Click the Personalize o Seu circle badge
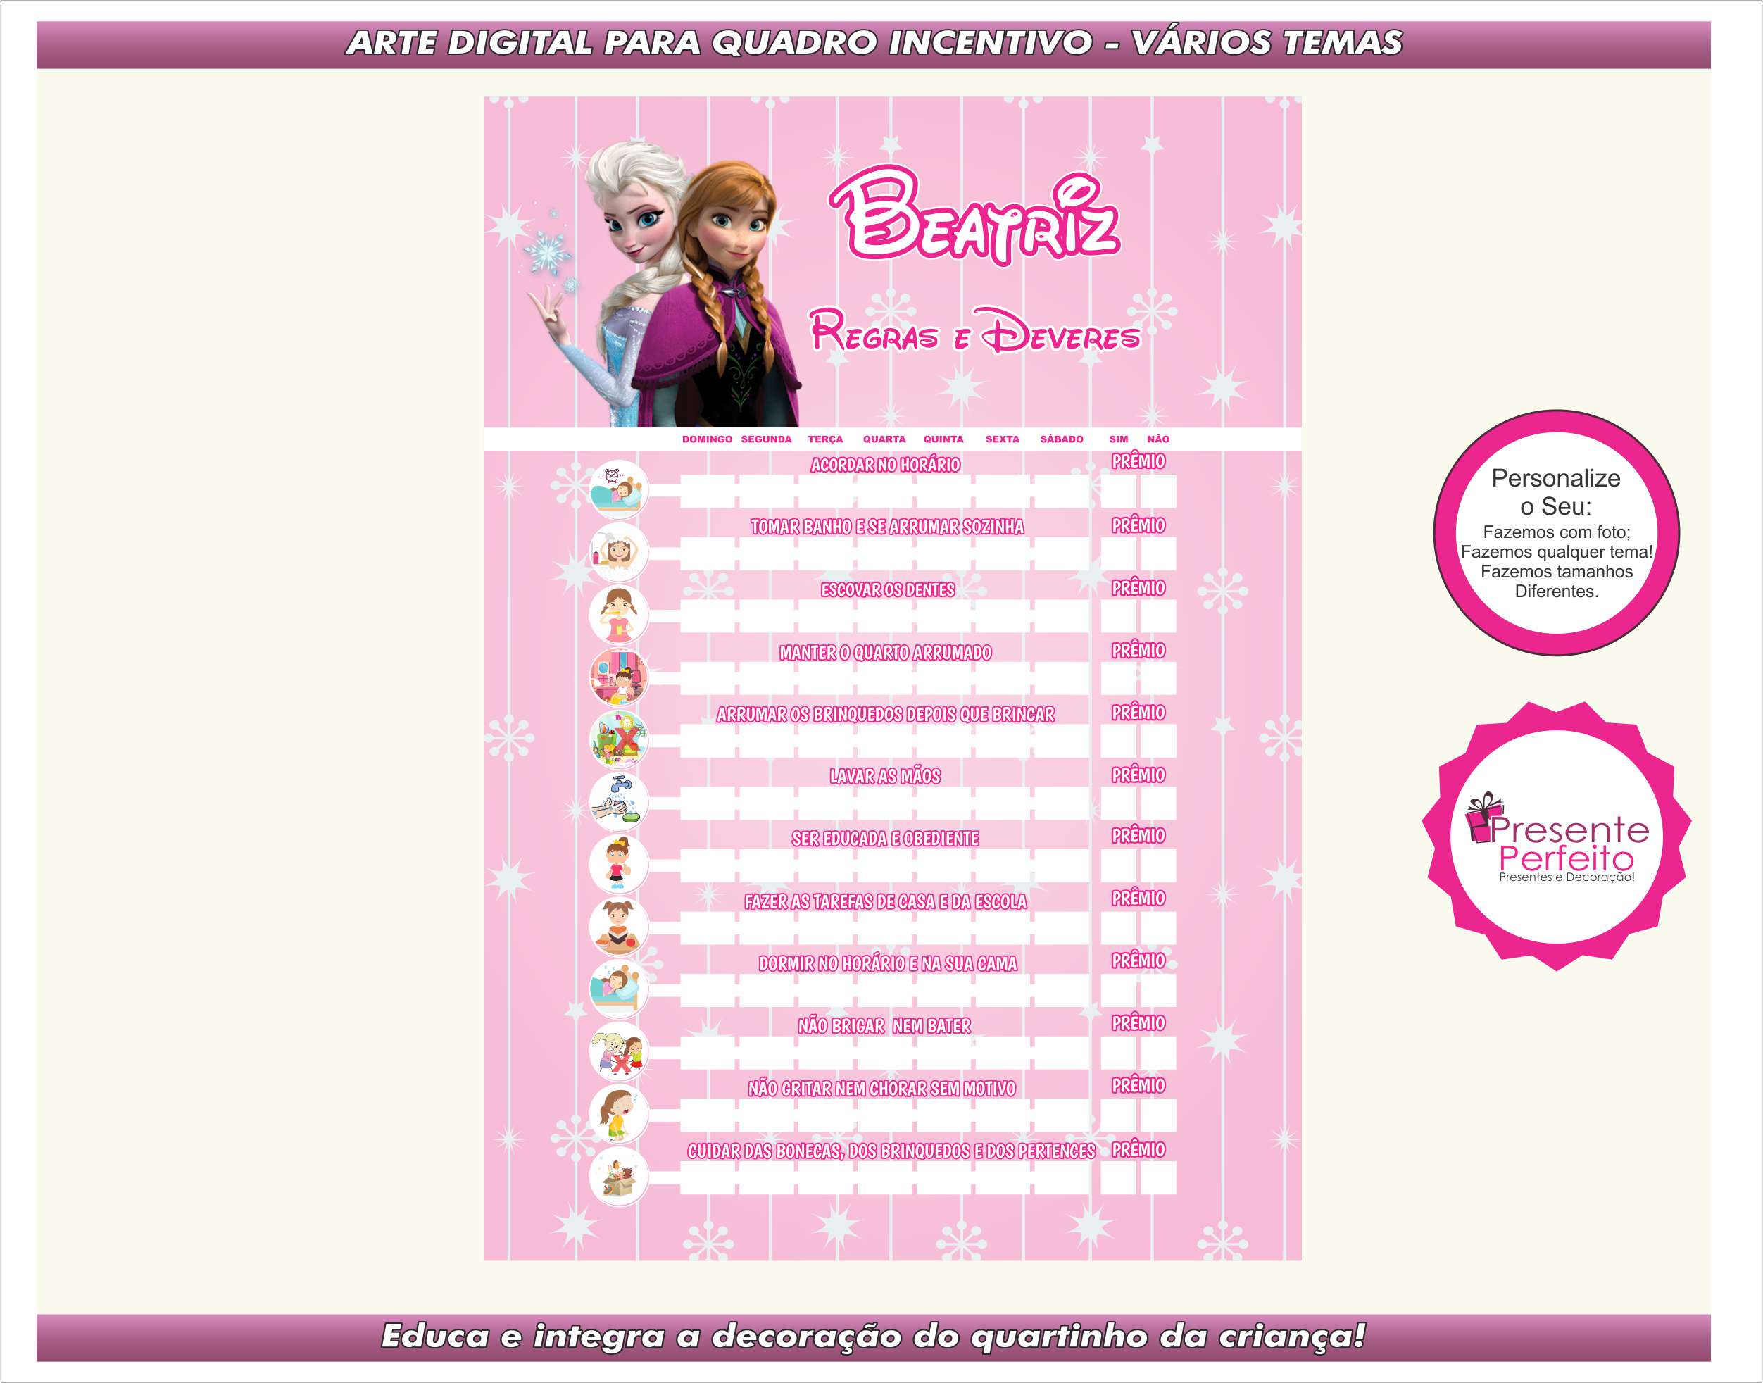This screenshot has width=1763, height=1383. pos(1557,533)
